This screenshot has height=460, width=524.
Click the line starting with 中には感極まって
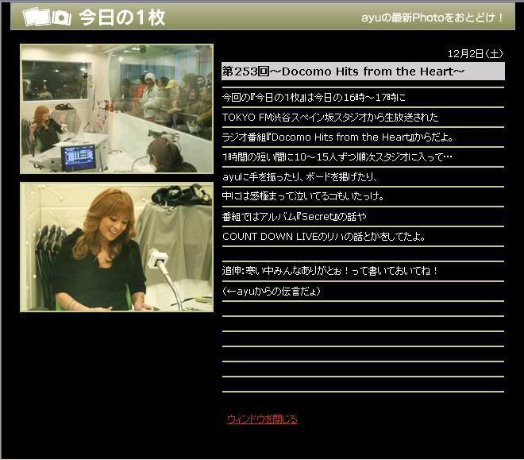click(303, 196)
